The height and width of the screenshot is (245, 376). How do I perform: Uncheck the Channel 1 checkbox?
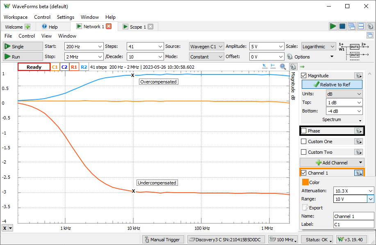pyautogui.click(x=304, y=173)
